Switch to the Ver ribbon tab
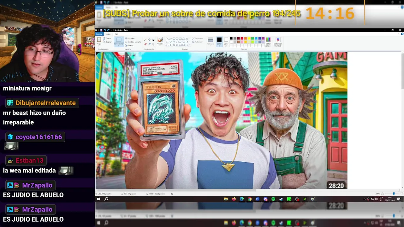404x227 pixels. tap(116, 34)
